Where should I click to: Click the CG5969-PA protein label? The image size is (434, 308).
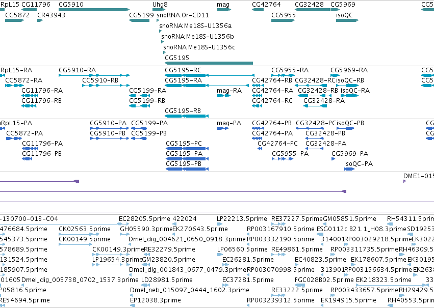tap(350, 154)
